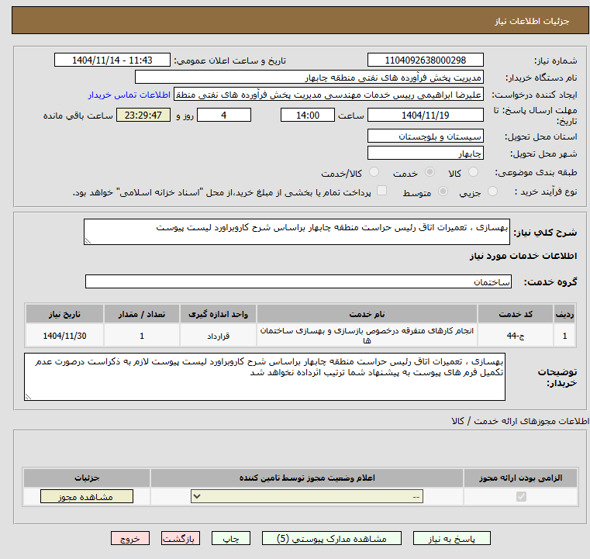Toggle the mandatory license checkbox
This screenshot has height=559, width=590.
point(521,497)
